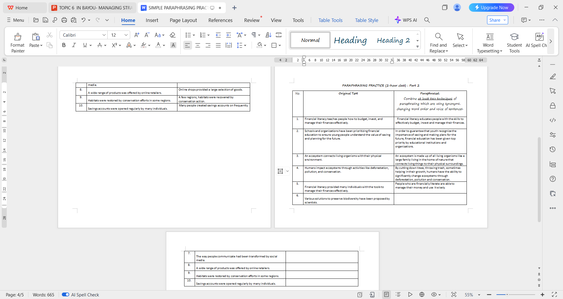Switch to the Table Style tab
The height and width of the screenshot is (299, 563).
[367, 20]
